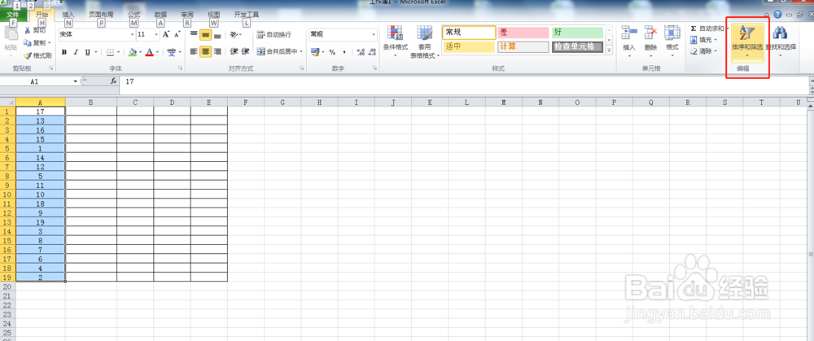Viewport: 814px width, 341px height.
Task: Click the Copy (复制) icon
Action: click(x=28, y=43)
